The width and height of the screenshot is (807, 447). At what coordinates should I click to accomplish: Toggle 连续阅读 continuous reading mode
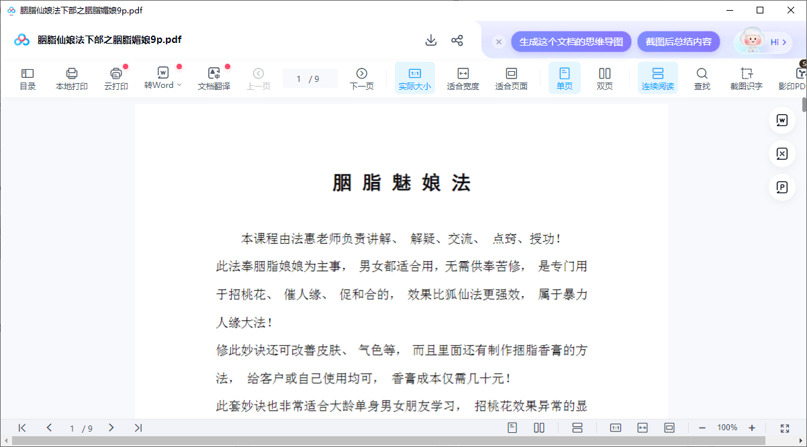click(x=657, y=78)
